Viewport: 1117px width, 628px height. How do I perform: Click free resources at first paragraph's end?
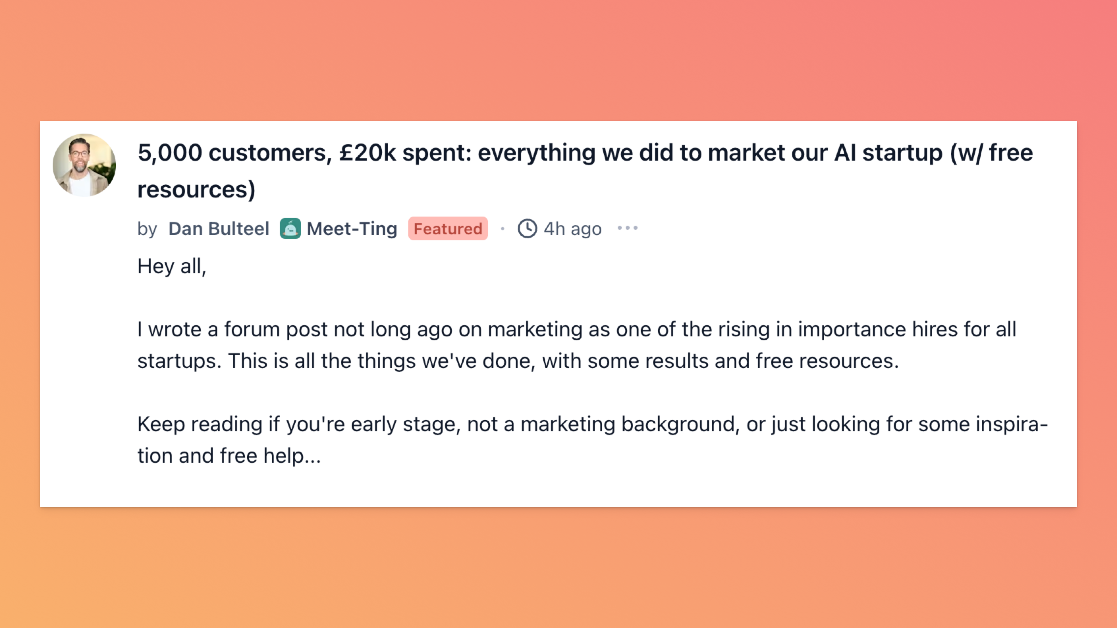pyautogui.click(x=827, y=361)
